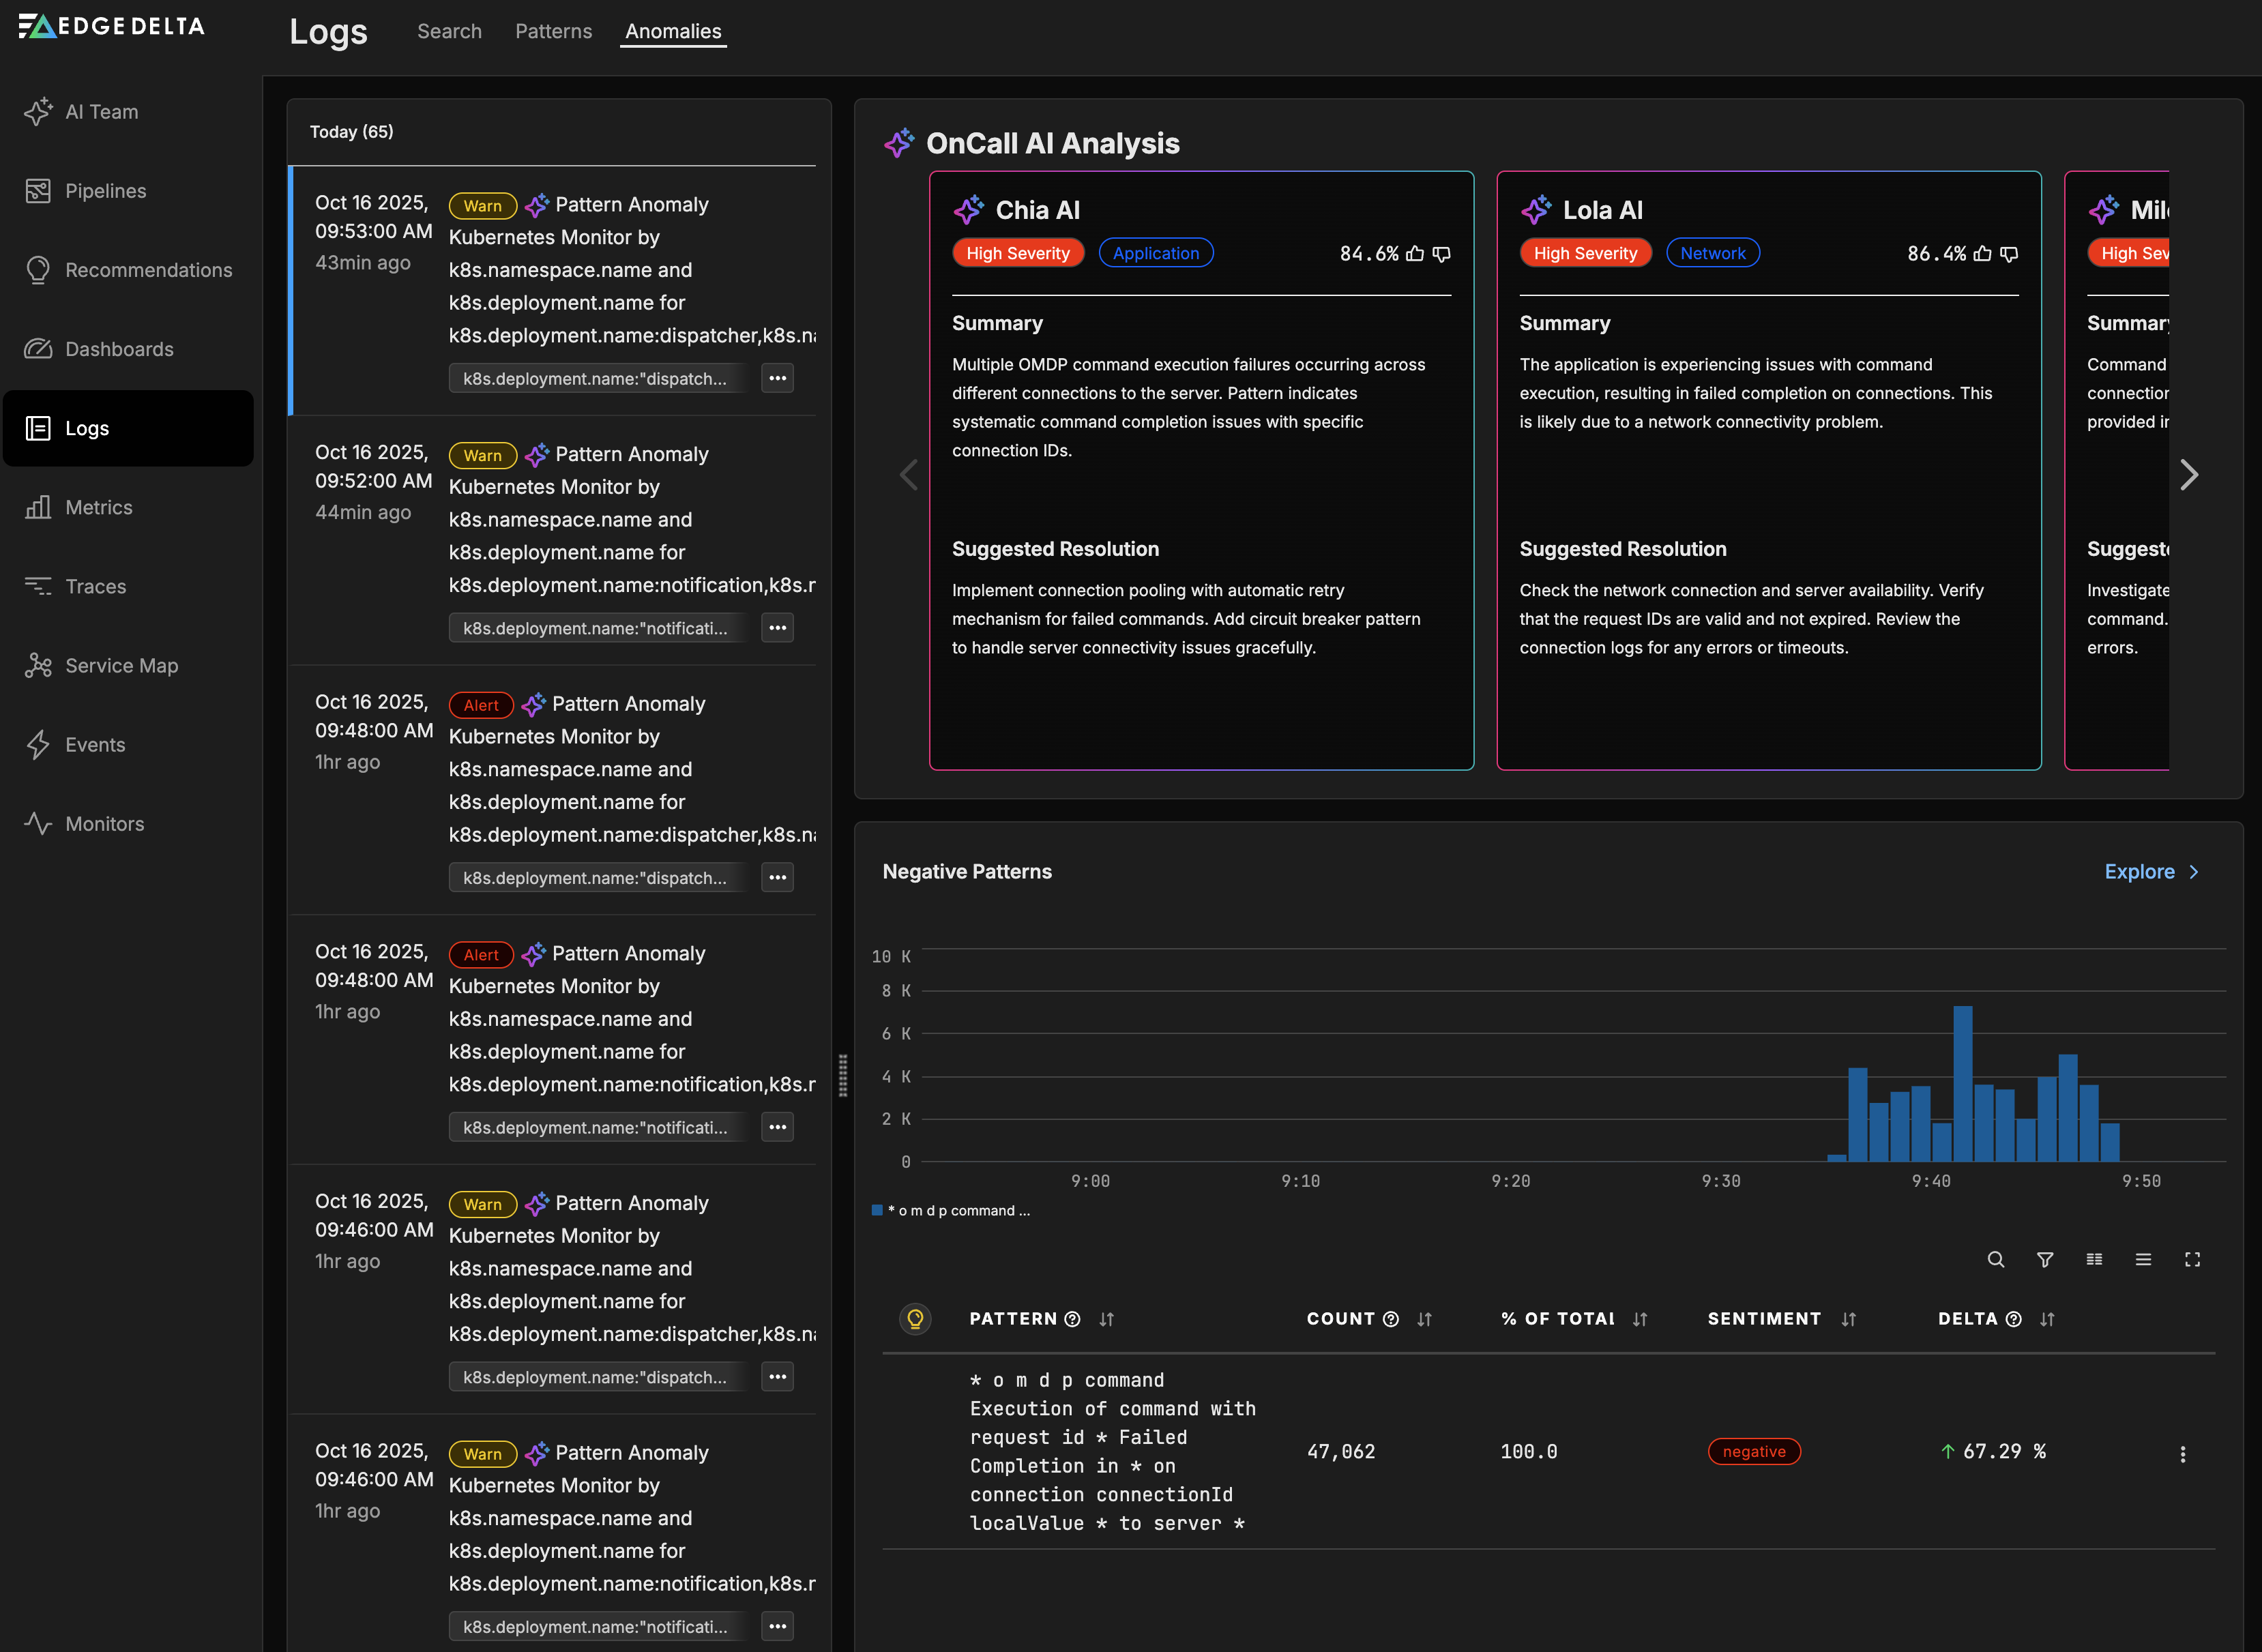Image resolution: width=2262 pixels, height=1652 pixels.
Task: Open Service Map from sidebar
Action: click(121, 666)
